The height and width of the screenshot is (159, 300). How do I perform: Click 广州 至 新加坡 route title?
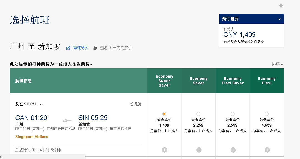[x=35, y=46]
